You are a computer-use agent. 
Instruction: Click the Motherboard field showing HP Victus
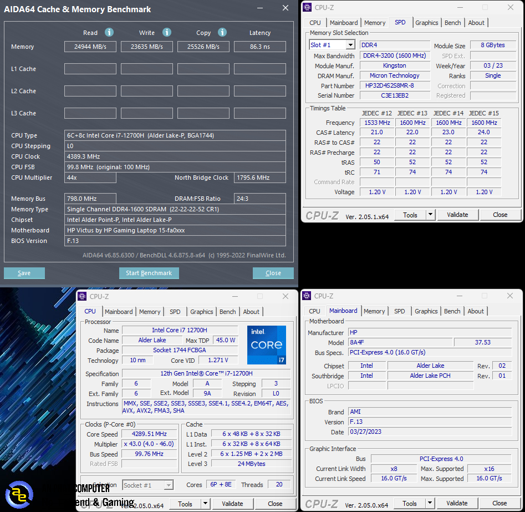pos(175,230)
